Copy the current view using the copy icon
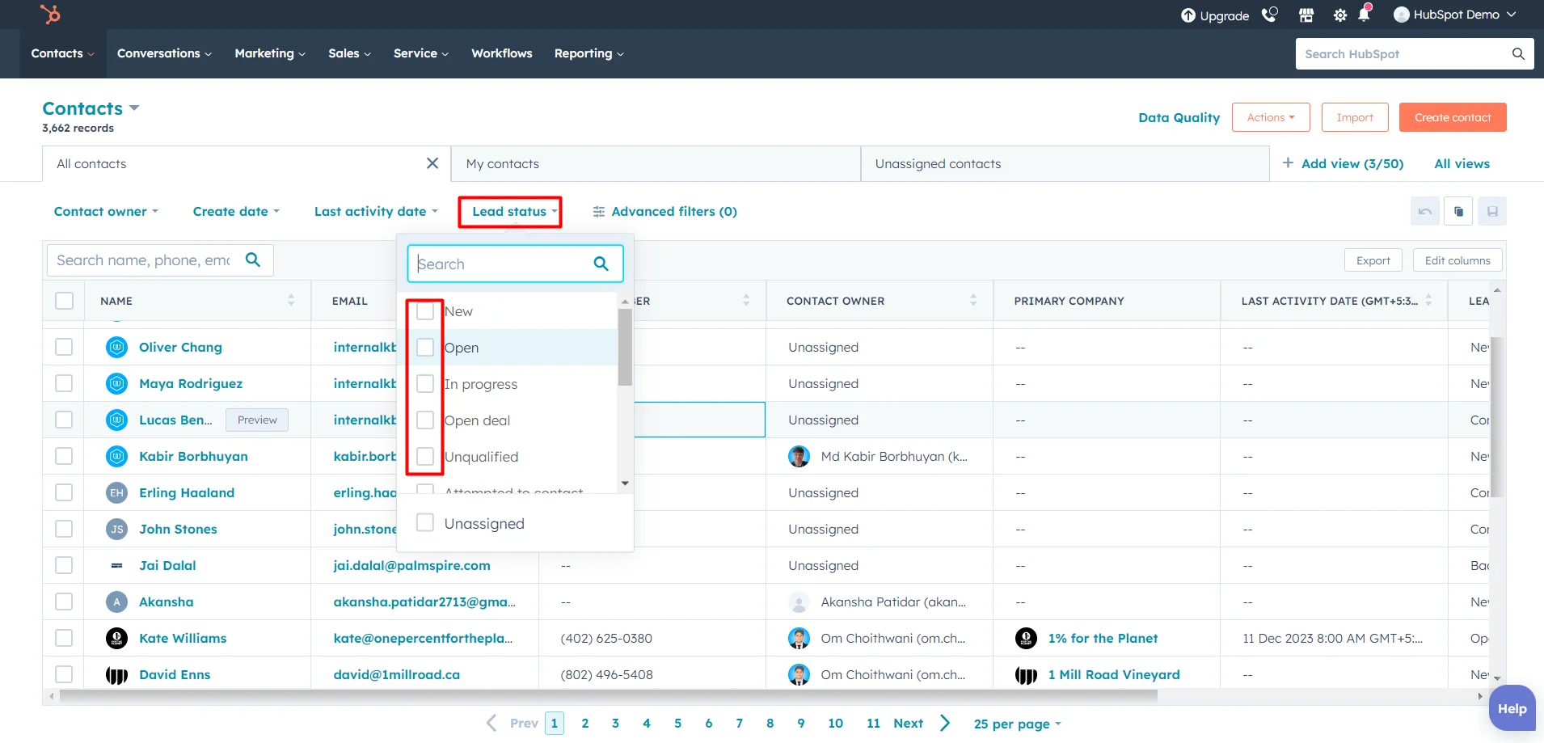The width and height of the screenshot is (1544, 743). coord(1460,211)
